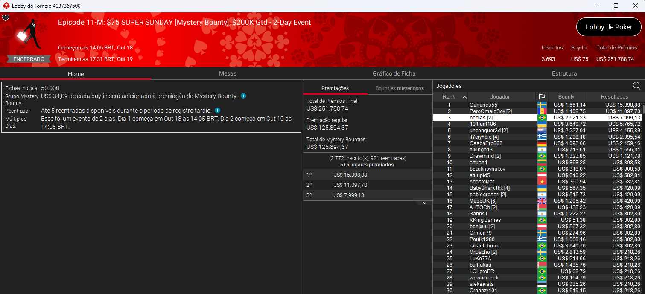Screen dimensions: 645x294
Task: Open the Gráfico de Ficha tab
Action: (x=394, y=74)
